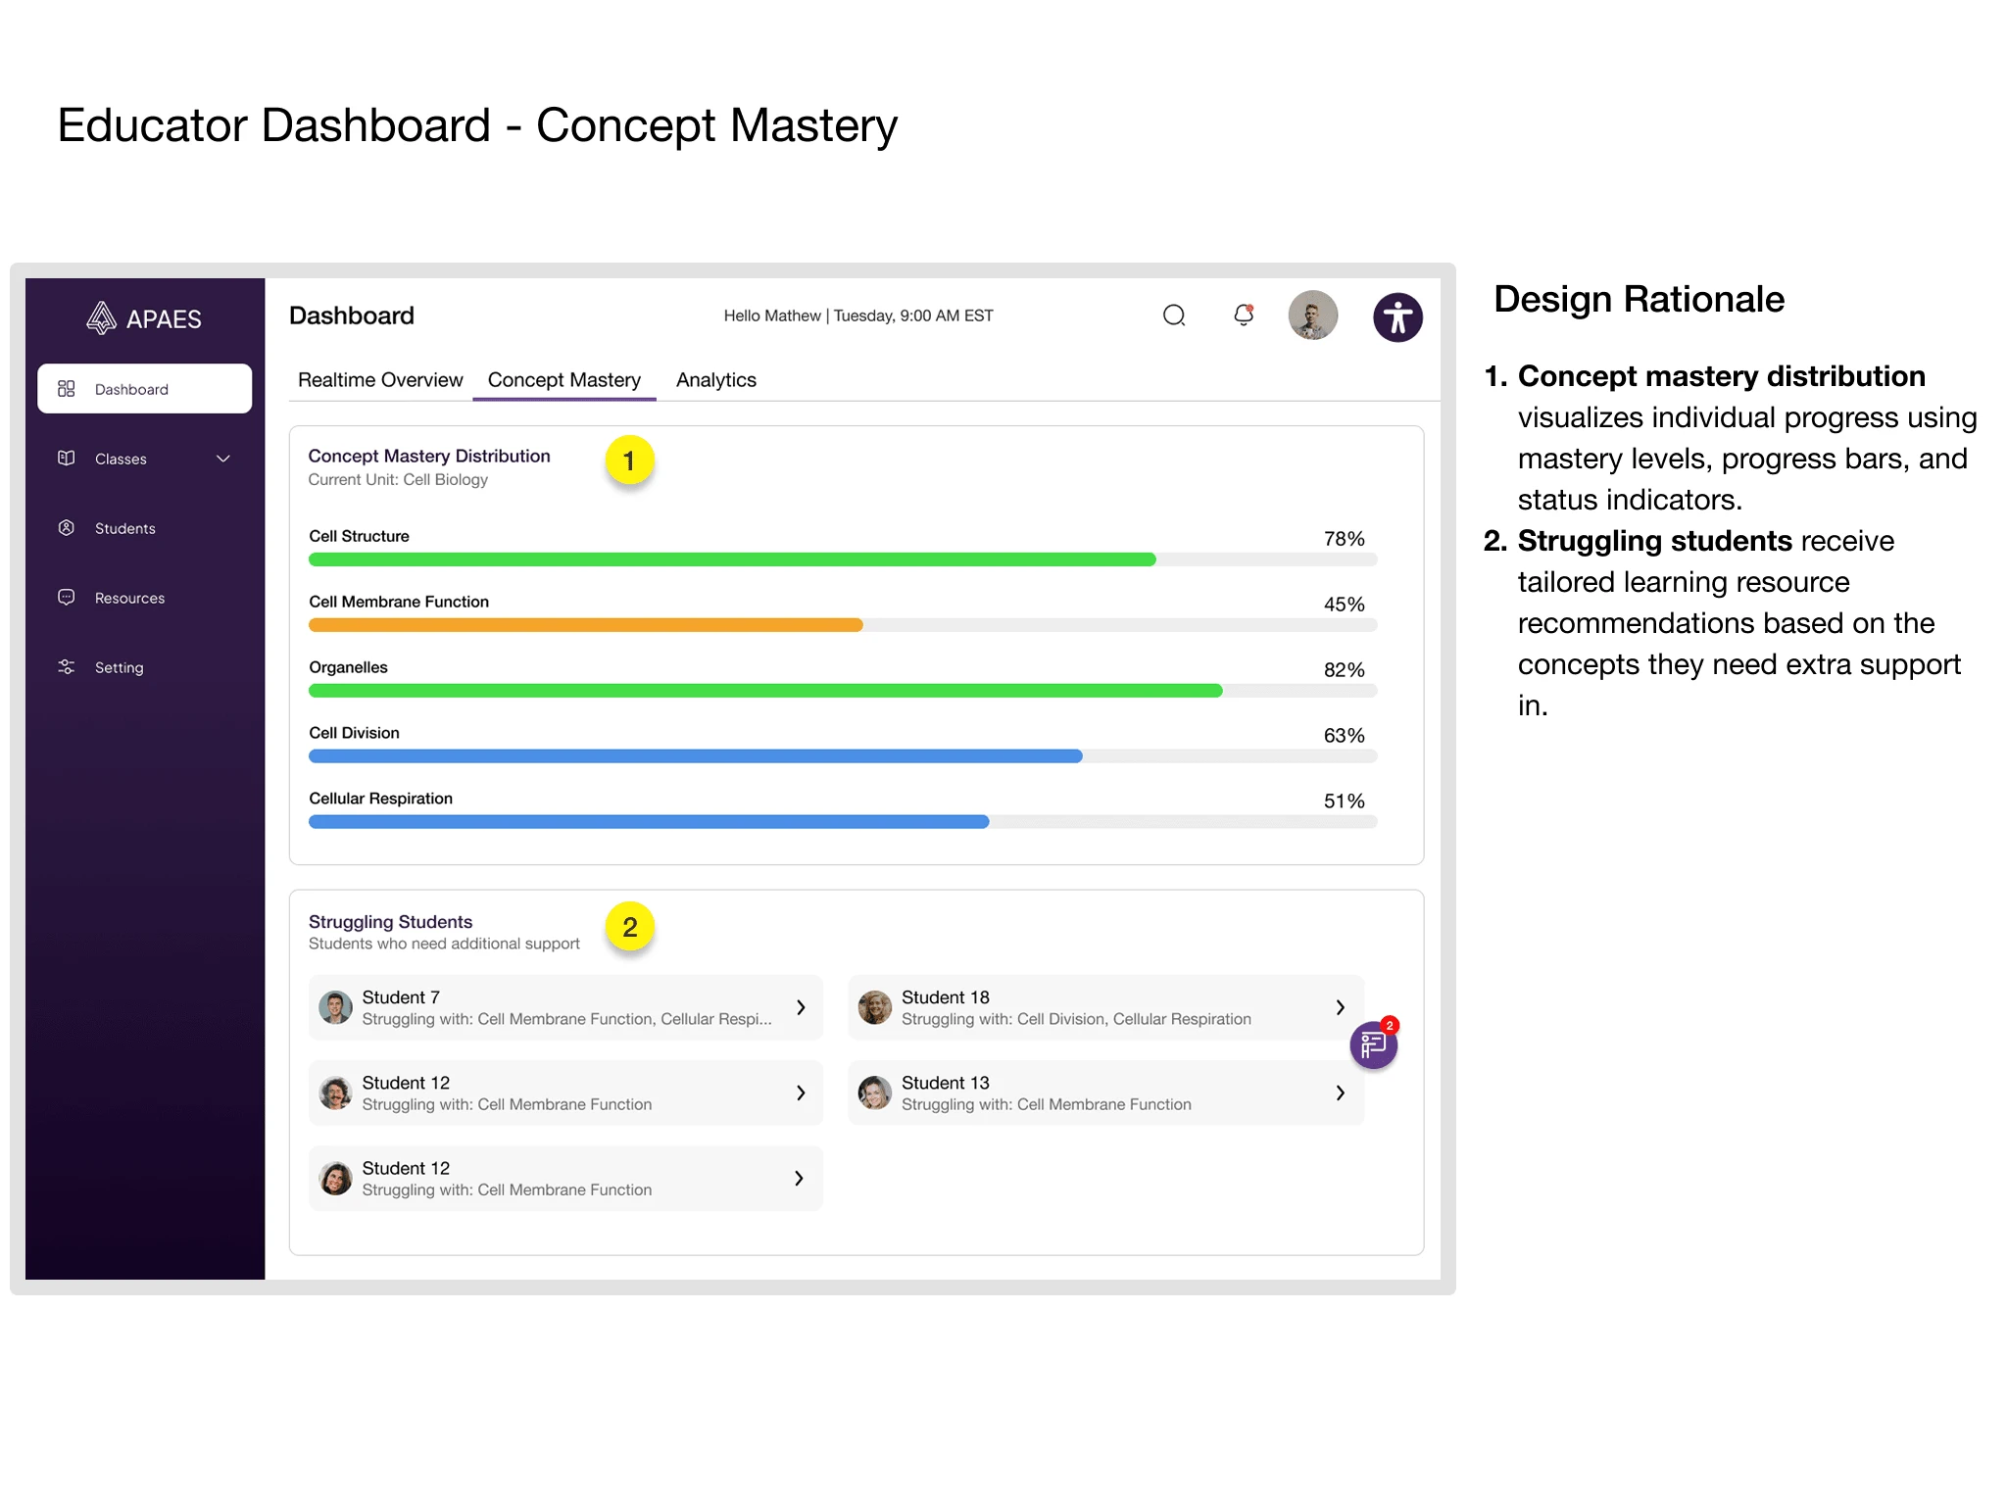Select the Concept Mastery tab

point(564,380)
